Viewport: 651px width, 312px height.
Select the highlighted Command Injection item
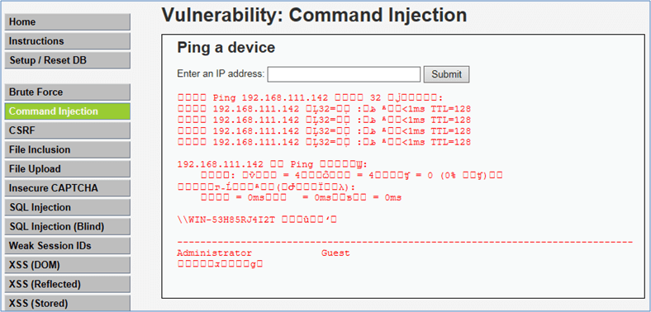[x=67, y=111]
